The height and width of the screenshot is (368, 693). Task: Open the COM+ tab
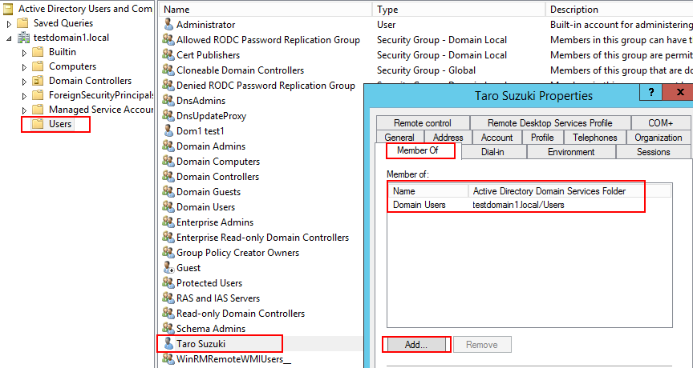pyautogui.click(x=661, y=123)
